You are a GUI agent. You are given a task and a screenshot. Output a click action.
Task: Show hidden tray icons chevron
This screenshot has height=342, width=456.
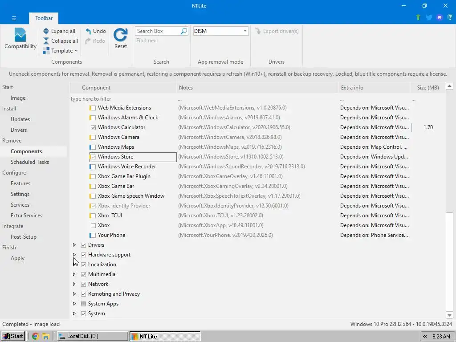425,337
